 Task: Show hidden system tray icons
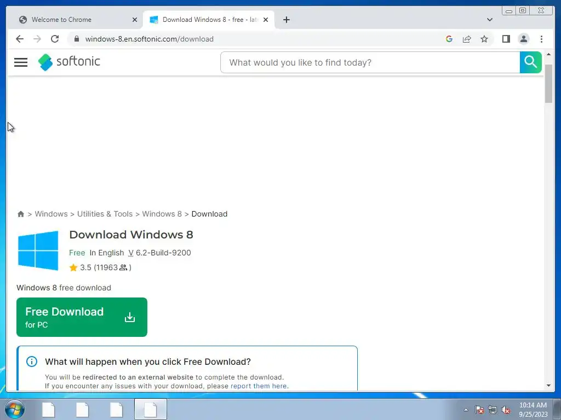[x=466, y=410]
